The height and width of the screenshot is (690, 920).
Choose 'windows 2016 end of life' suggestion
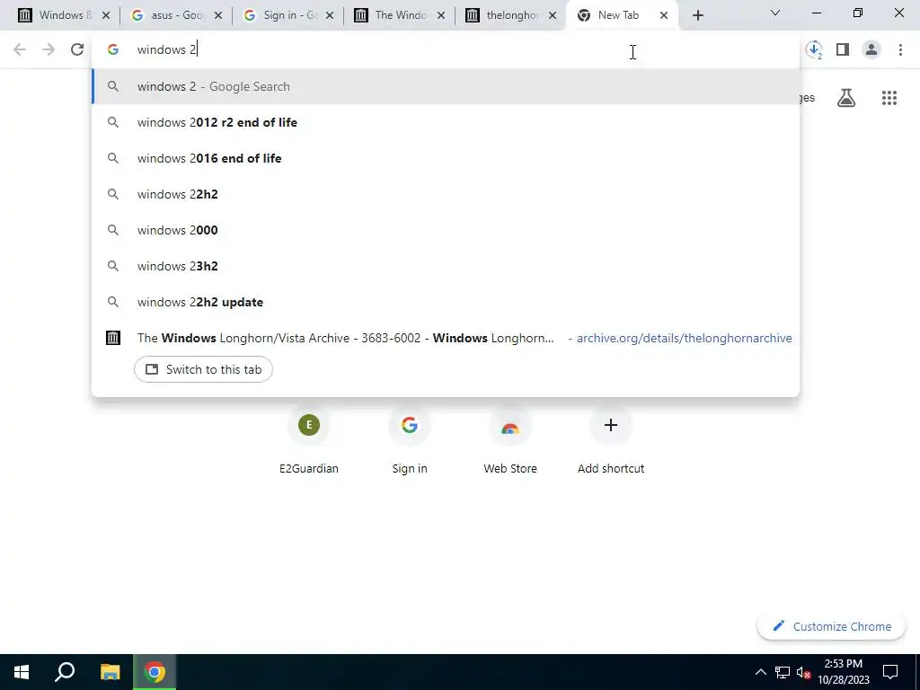point(446,158)
